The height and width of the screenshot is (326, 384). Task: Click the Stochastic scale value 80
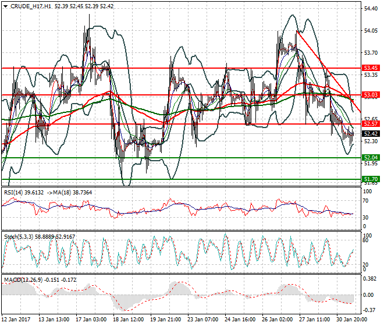click(365, 240)
